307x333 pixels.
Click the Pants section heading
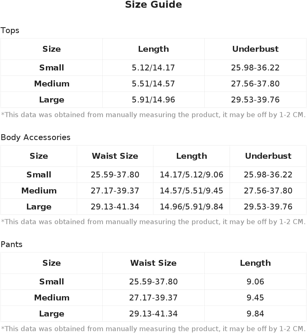11,244
